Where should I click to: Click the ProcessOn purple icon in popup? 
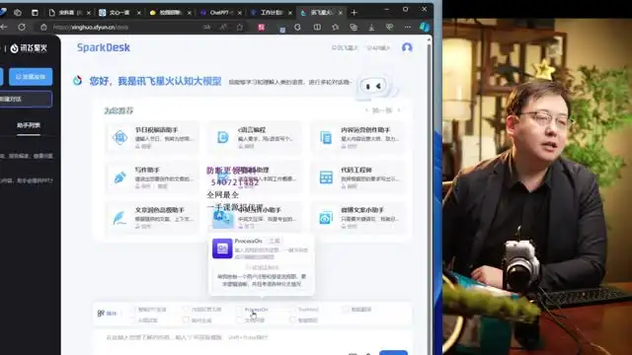(x=222, y=248)
